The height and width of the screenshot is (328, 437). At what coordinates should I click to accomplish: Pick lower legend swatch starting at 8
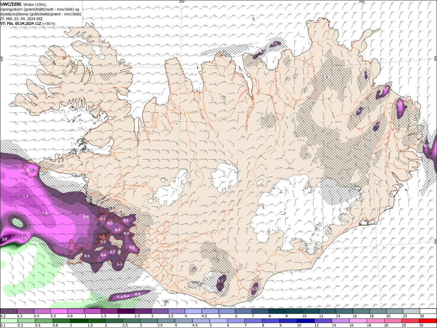tap(271, 321)
